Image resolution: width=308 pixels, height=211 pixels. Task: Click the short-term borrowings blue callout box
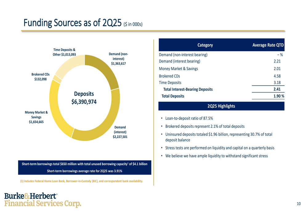(85, 167)
